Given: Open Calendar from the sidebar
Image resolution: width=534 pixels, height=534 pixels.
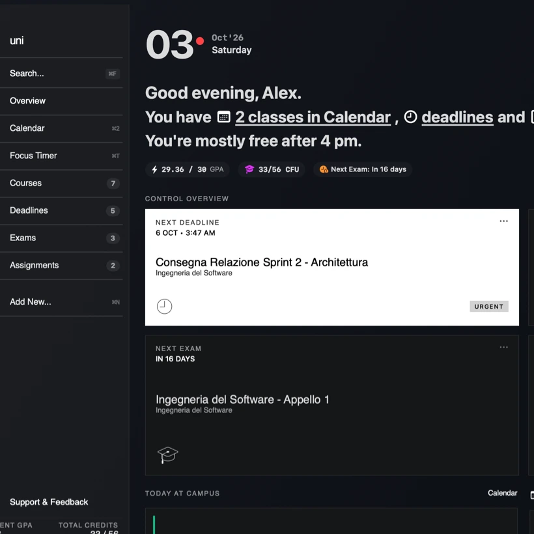Looking at the screenshot, I should [61, 128].
